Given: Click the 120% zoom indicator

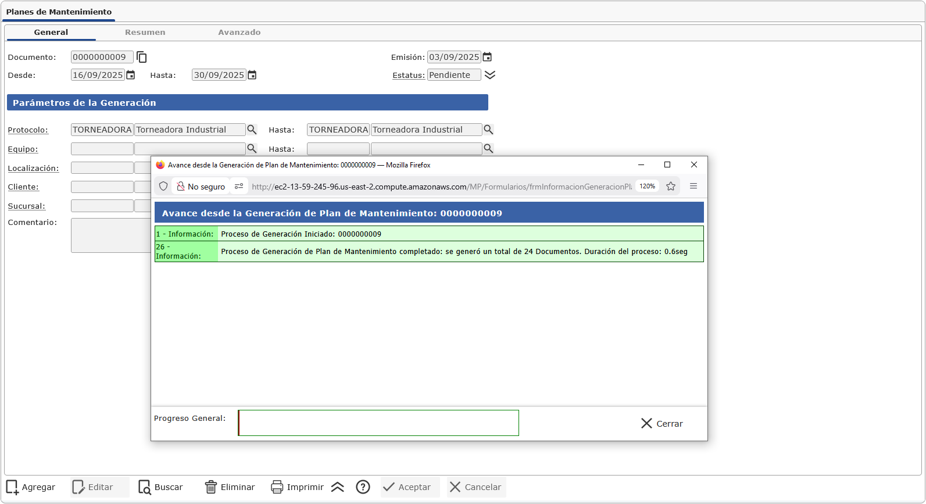Looking at the screenshot, I should point(647,187).
